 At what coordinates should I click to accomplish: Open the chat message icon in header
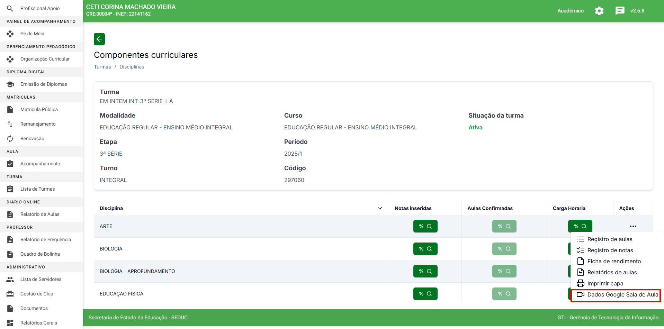click(x=620, y=11)
